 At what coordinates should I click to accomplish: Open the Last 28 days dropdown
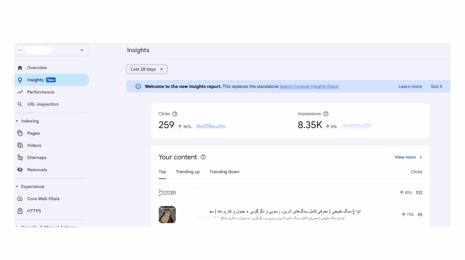click(x=146, y=69)
